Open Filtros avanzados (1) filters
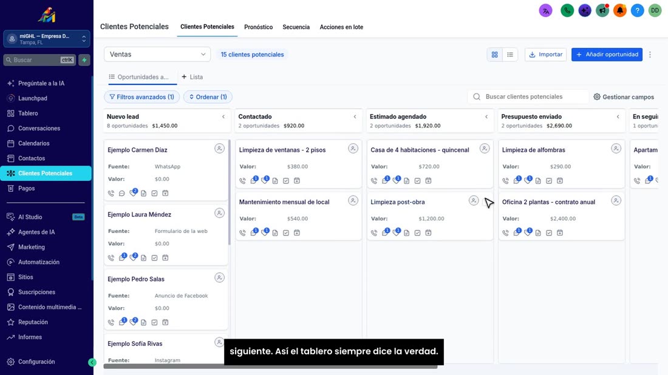This screenshot has width=668, height=375. (x=142, y=97)
